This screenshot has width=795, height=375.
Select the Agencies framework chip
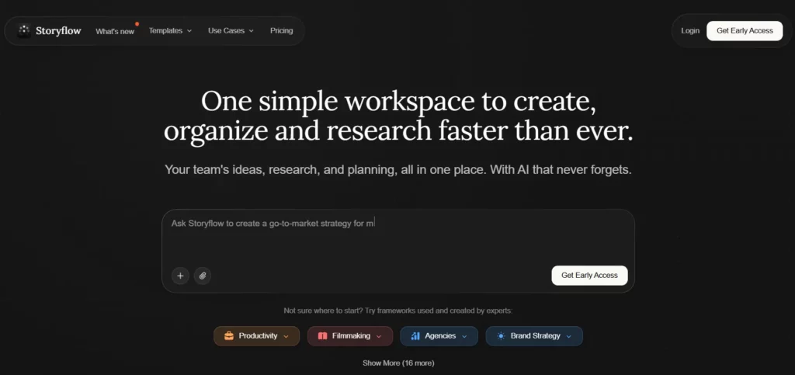(x=439, y=336)
